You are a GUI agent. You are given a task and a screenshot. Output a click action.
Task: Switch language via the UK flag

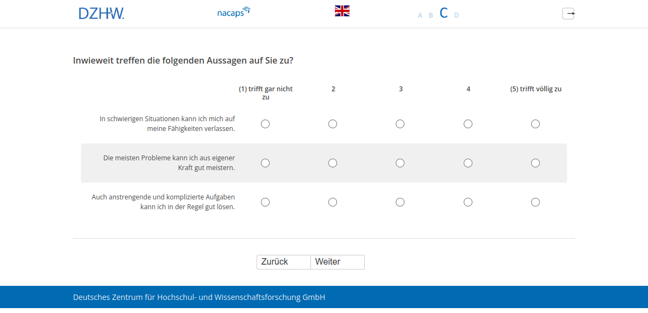coord(342,11)
